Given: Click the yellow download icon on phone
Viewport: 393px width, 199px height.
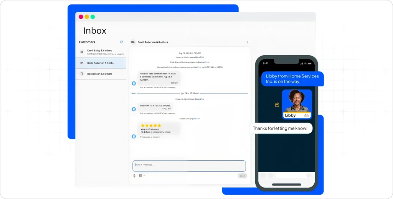Looking at the screenshot, I should pos(277,104).
